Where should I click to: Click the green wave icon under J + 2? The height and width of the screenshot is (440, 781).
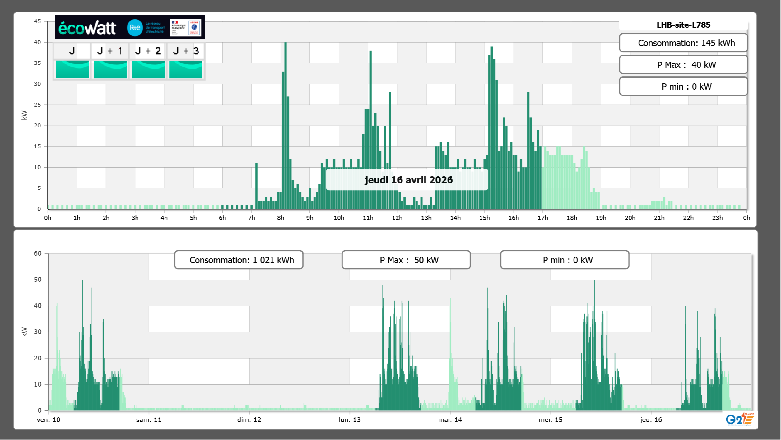[x=148, y=69]
